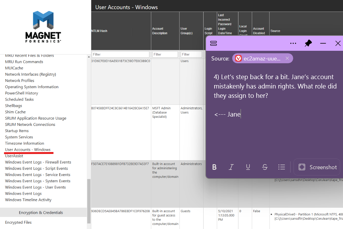
Task: Sort by NTLM Hash column header
Action: (x=99, y=31)
